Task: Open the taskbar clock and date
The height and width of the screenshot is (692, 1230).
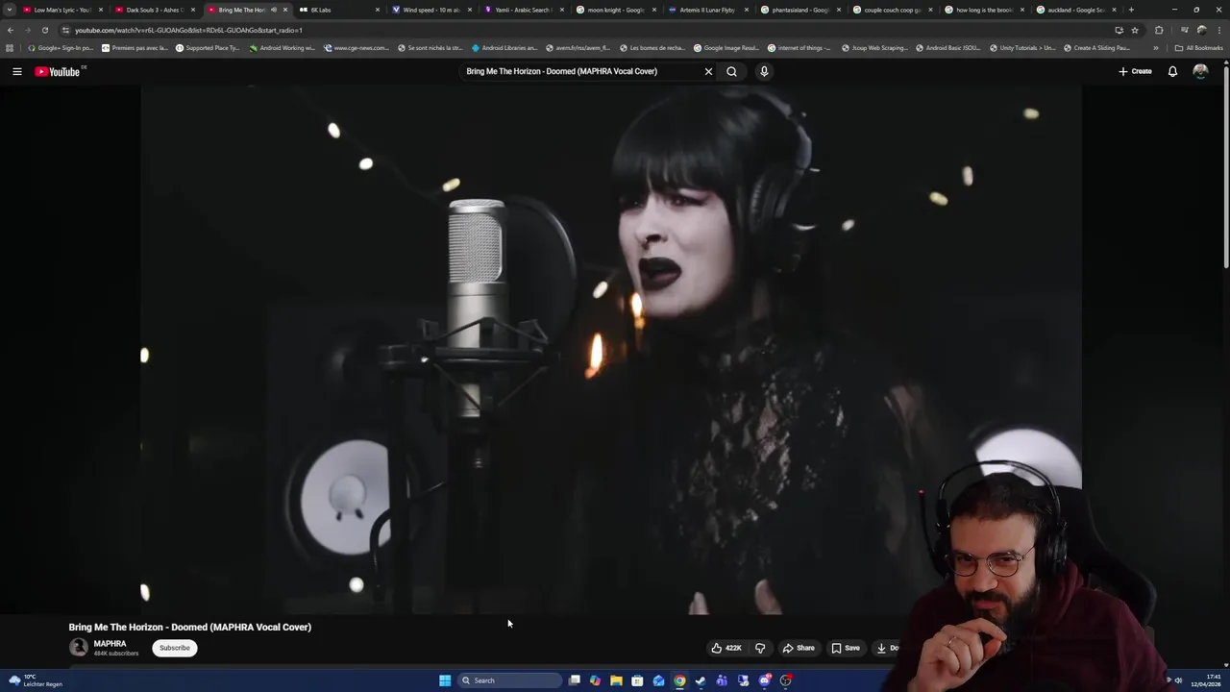Action: click(1206, 680)
